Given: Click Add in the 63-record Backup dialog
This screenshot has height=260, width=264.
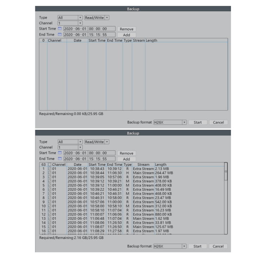Looking at the screenshot, I should (x=127, y=159).
